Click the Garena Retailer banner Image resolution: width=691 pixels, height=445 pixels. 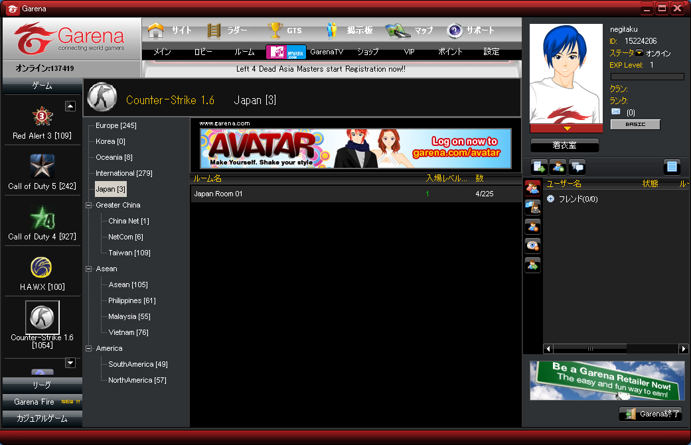(607, 380)
